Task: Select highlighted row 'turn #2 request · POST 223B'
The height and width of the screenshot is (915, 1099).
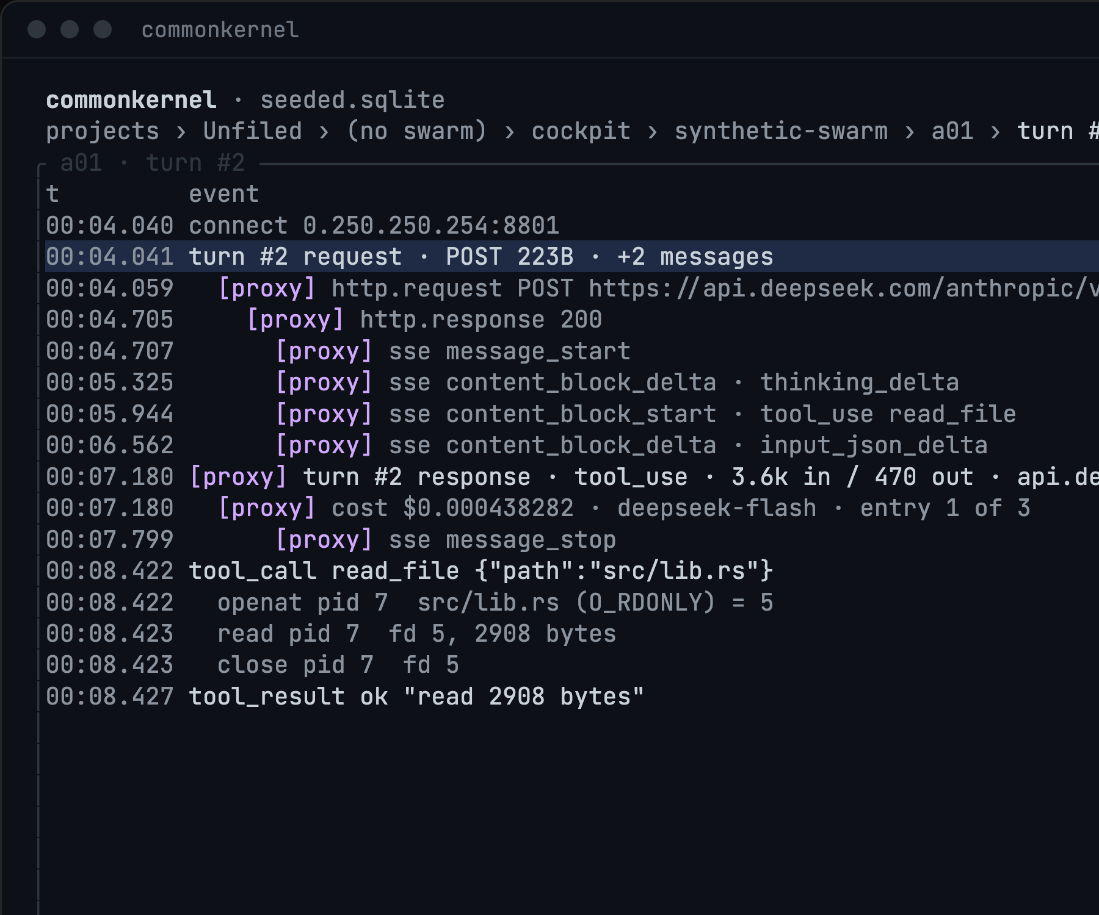Action: 572,257
